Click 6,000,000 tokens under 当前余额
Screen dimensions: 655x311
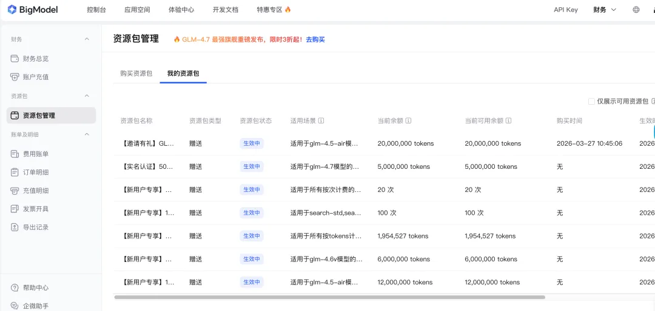[403, 259]
